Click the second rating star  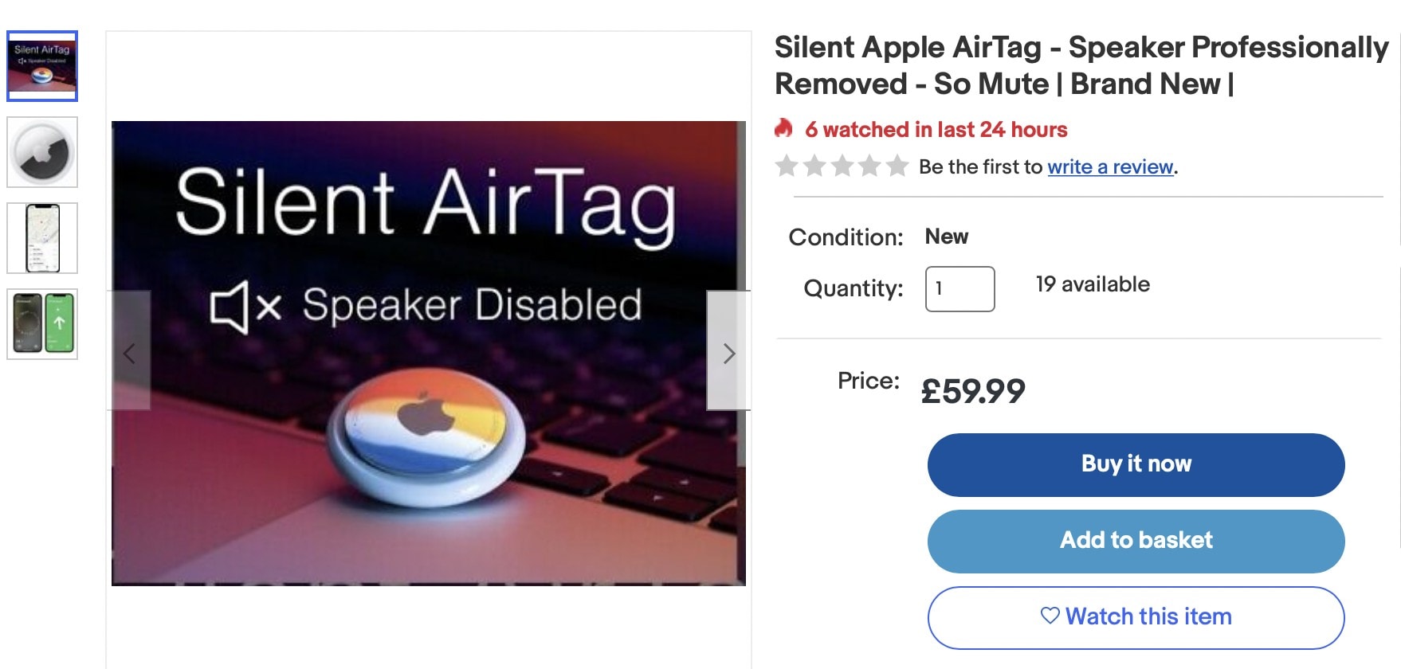(814, 166)
